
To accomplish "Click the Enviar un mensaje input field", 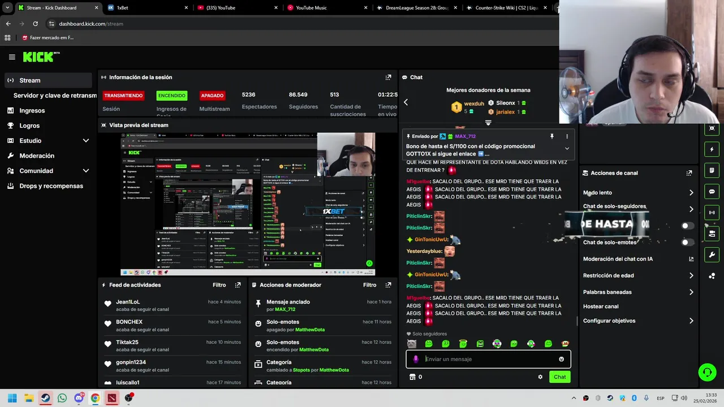I will click(488, 359).
